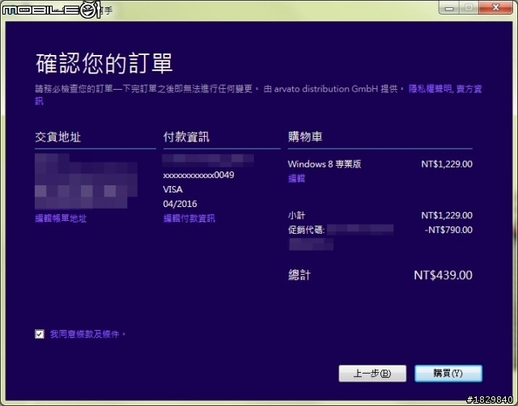This screenshot has height=406, width=518.
Task: Minimize the order confirmation window
Action: (448, 7)
